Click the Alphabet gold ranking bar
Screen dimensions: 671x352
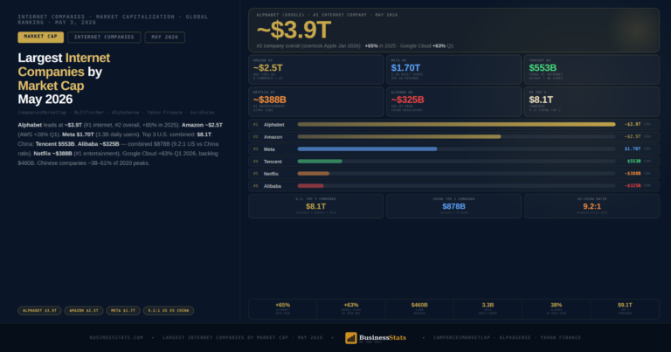click(x=456, y=124)
